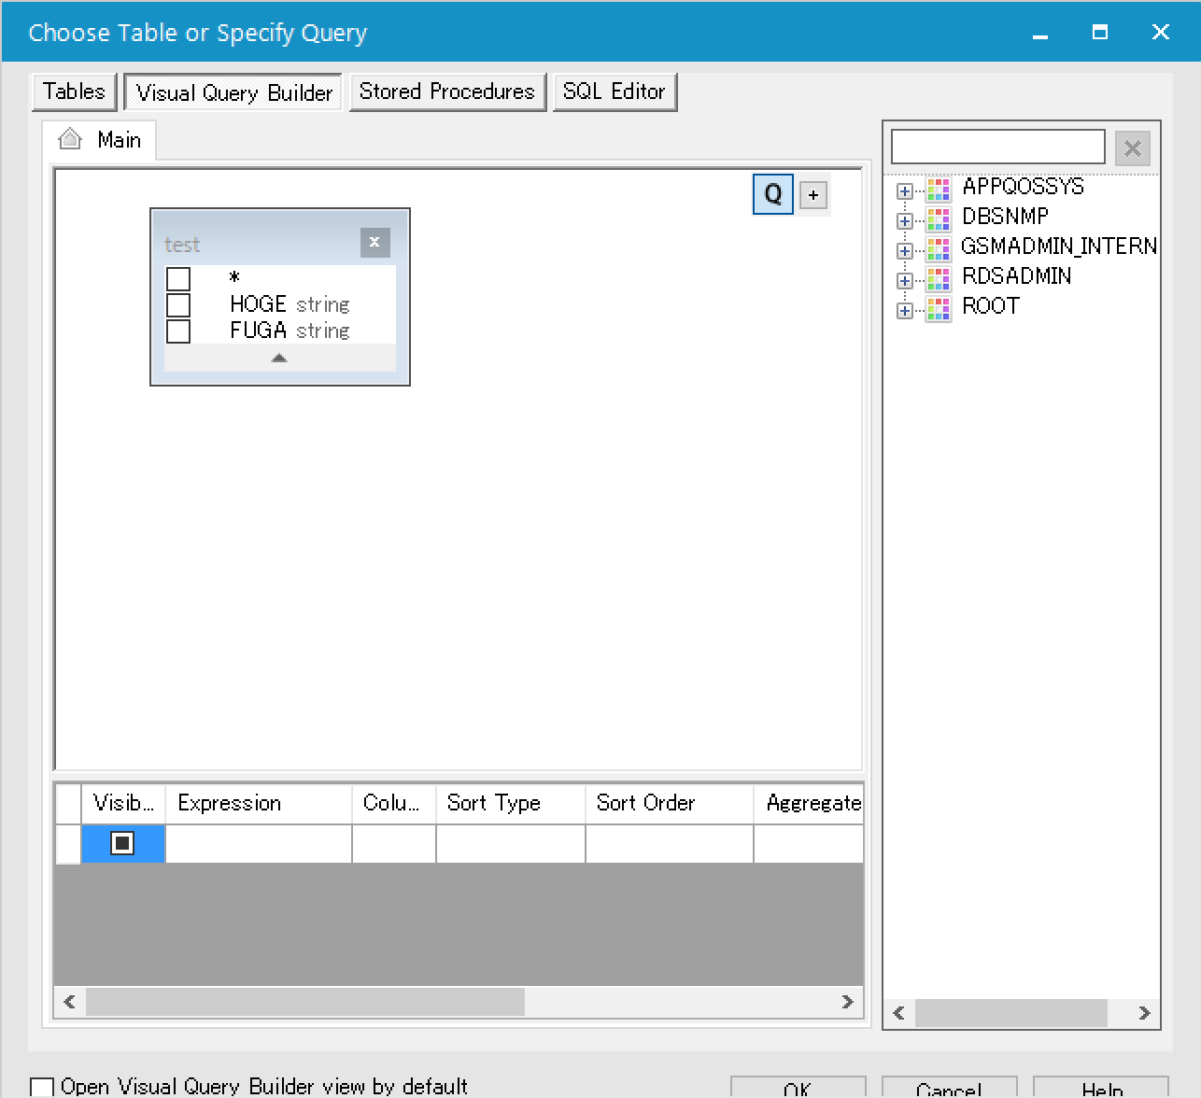Screen dimensions: 1201x1098
Task: Open the Stored Procedures tab
Action: point(446,91)
